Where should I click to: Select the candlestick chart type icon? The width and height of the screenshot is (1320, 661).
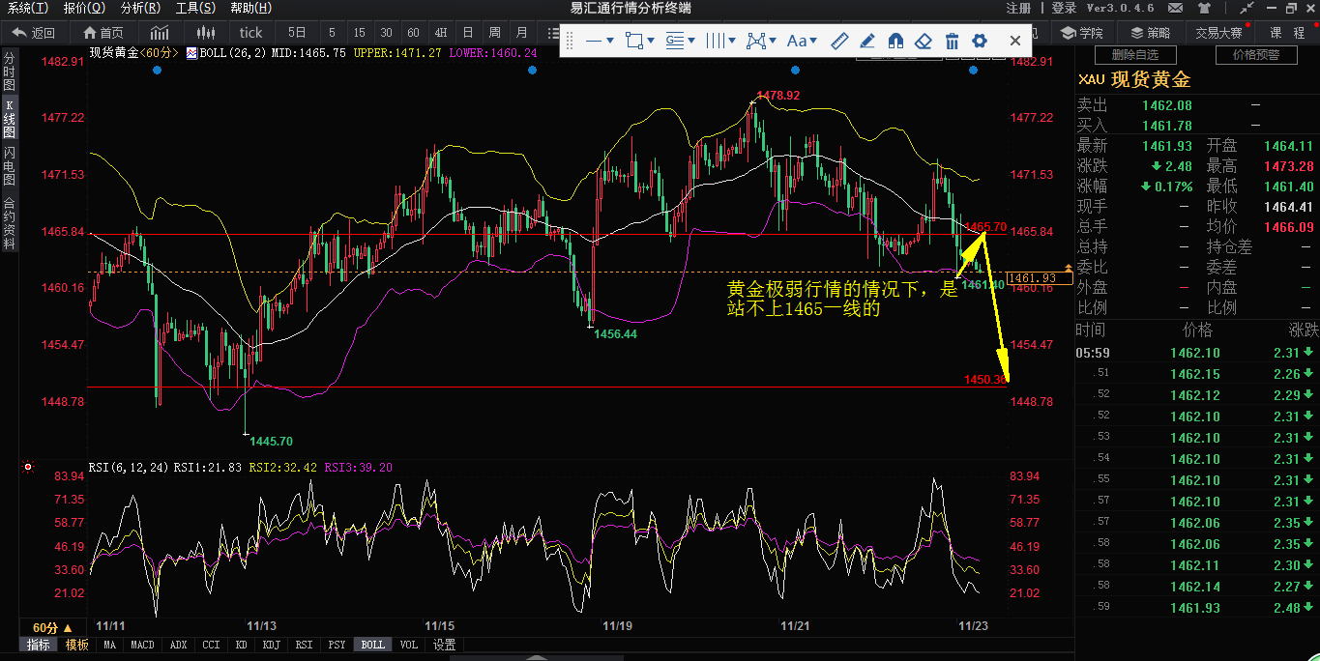coord(205,32)
